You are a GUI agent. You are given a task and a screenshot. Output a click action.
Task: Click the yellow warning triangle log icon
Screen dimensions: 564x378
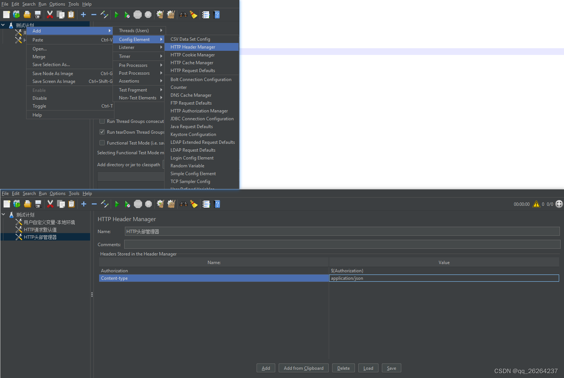(x=536, y=204)
